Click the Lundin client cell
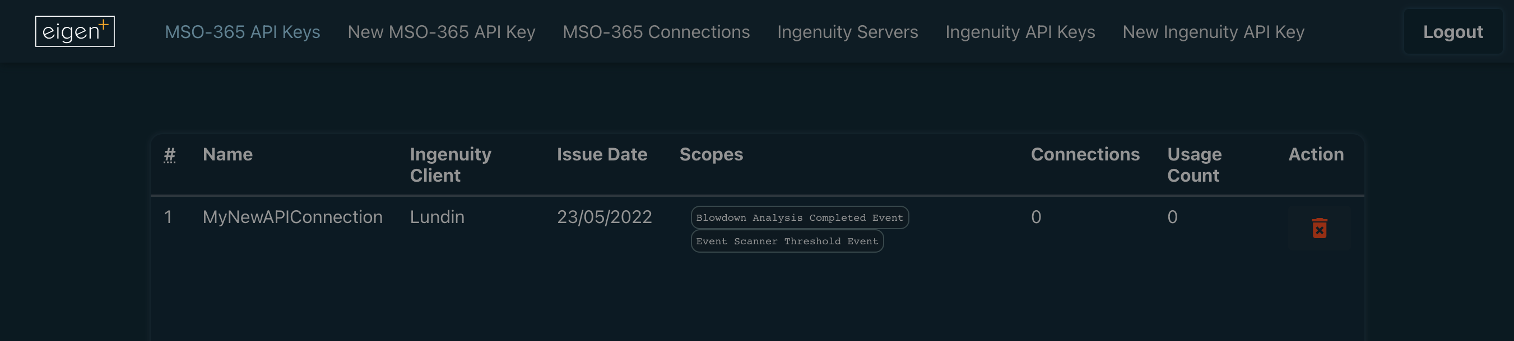Viewport: 1514px width, 341px height. [x=436, y=217]
